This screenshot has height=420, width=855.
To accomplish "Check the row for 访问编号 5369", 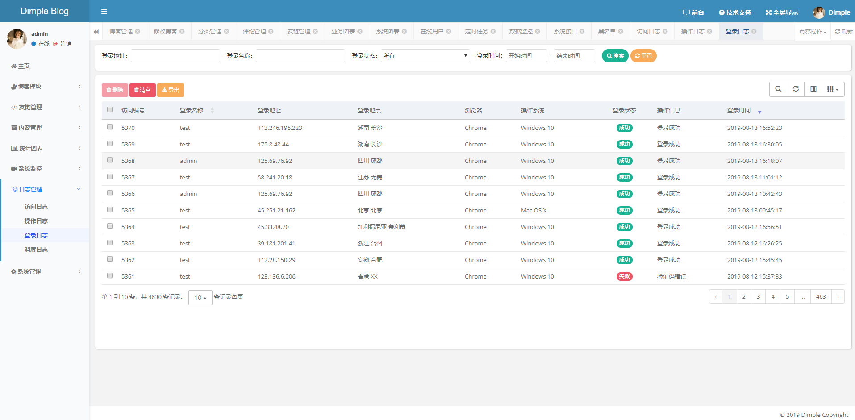I will coord(110,143).
